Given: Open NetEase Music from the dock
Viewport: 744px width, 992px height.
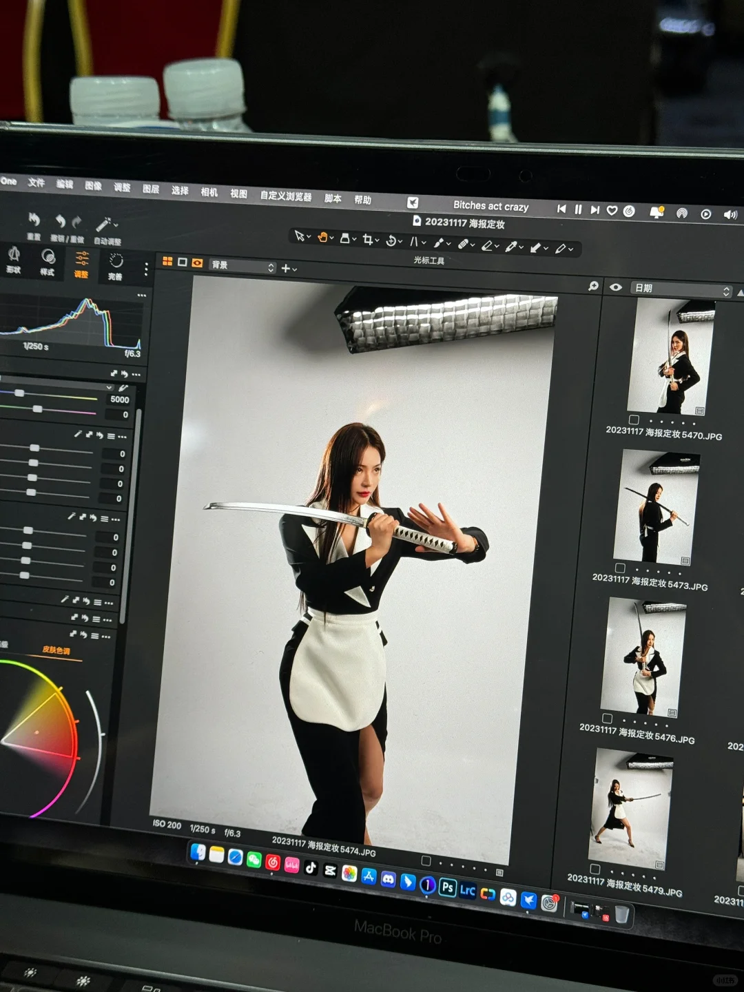Looking at the screenshot, I should coord(273,862).
